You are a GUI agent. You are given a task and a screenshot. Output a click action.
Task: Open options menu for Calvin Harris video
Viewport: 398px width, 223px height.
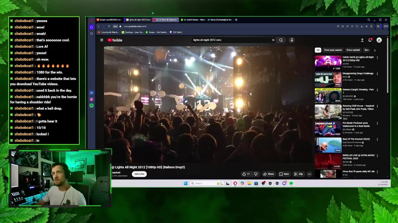click(x=377, y=58)
